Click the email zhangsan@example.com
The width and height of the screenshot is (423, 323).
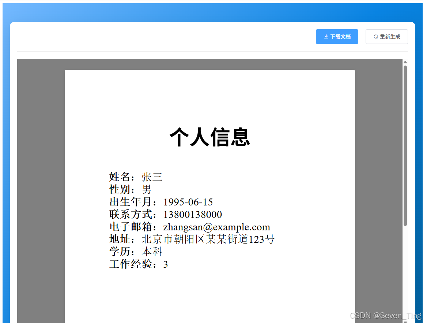pos(217,227)
